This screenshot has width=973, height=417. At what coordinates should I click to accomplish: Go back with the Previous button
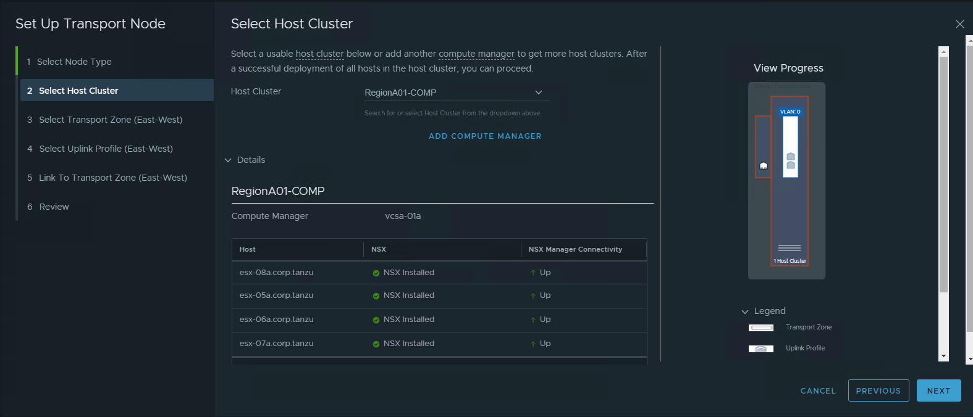tap(878, 390)
